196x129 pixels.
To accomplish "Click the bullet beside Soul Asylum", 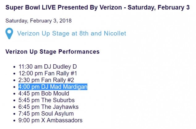I will 14,114.
